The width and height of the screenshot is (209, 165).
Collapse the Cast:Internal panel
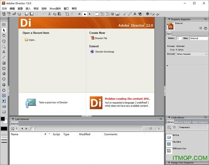pyautogui.click(x=13, y=119)
